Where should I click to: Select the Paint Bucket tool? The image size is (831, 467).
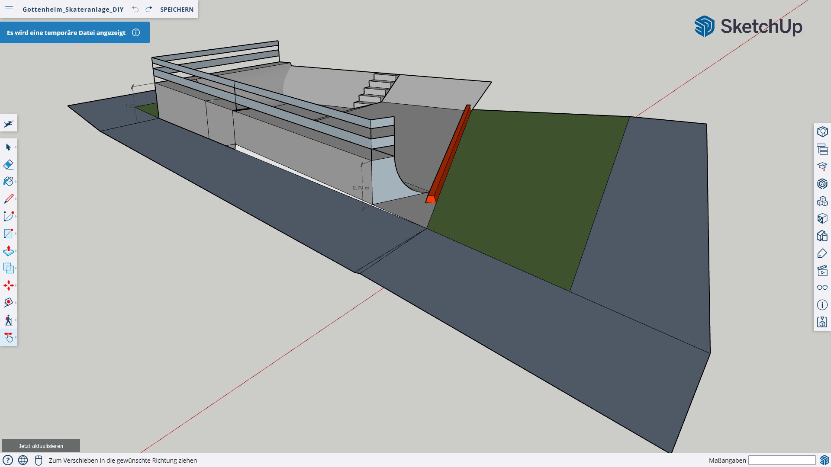coord(8,182)
